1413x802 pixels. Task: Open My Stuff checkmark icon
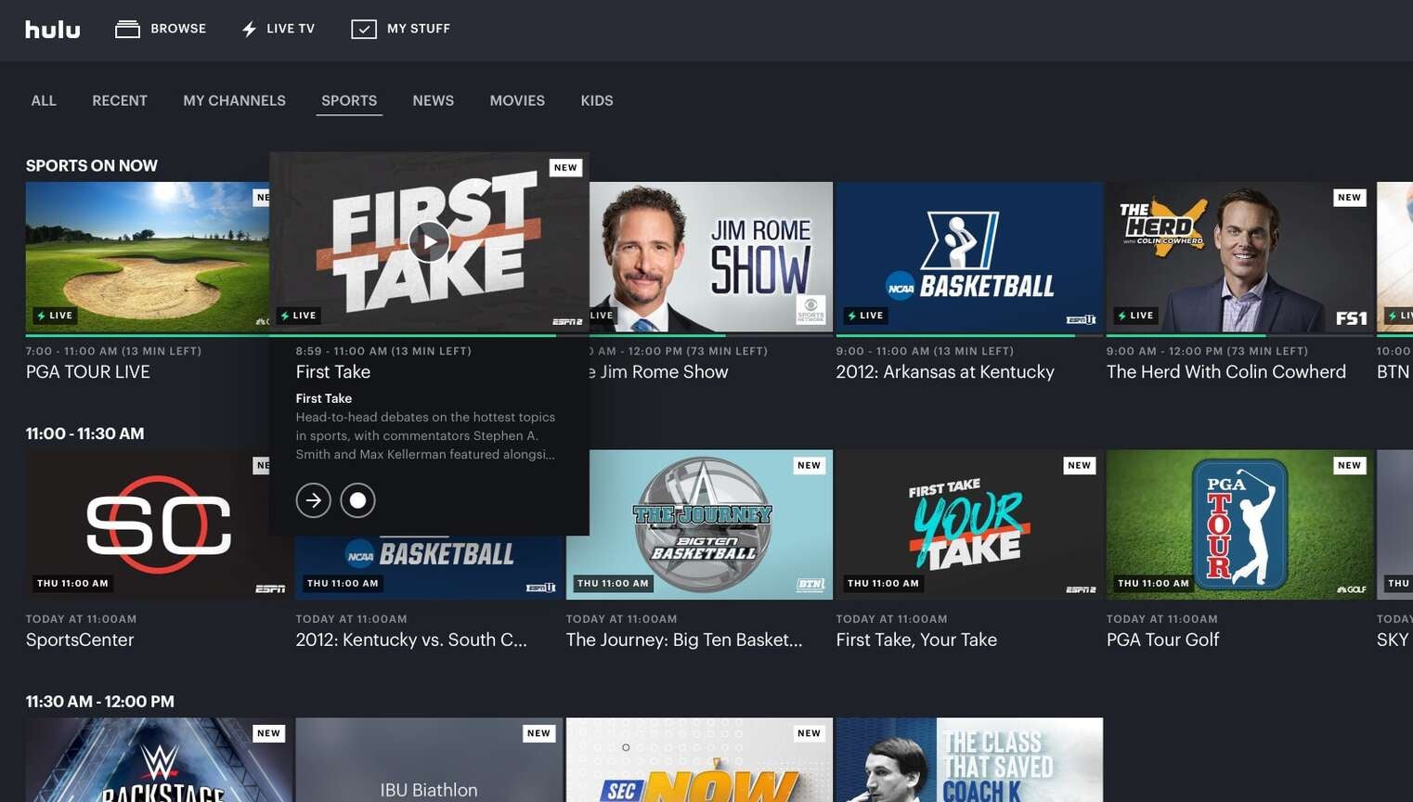(x=363, y=29)
